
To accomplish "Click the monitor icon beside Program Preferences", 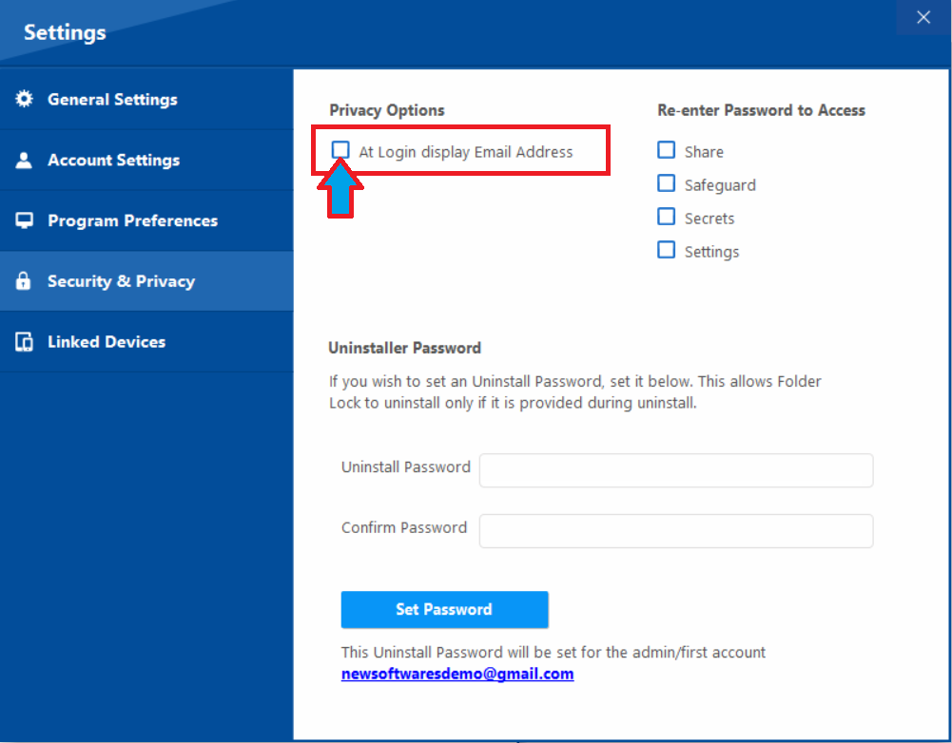I will (23, 220).
